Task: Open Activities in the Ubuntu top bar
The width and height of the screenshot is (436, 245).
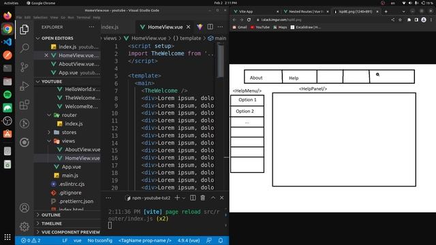Action: 11,3
